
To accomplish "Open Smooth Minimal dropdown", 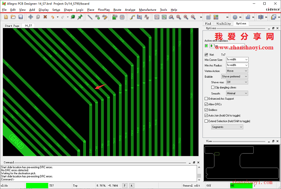I will (x=237, y=93).
